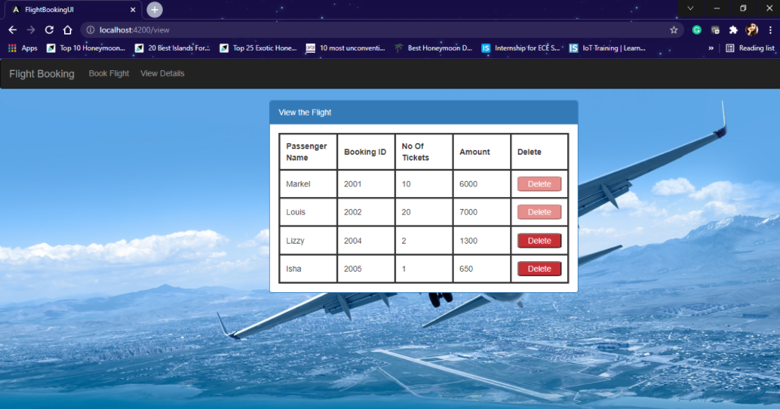Image resolution: width=780 pixels, height=409 pixels.
Task: Expand hidden bookmarks via the chevron
Action: (x=712, y=48)
